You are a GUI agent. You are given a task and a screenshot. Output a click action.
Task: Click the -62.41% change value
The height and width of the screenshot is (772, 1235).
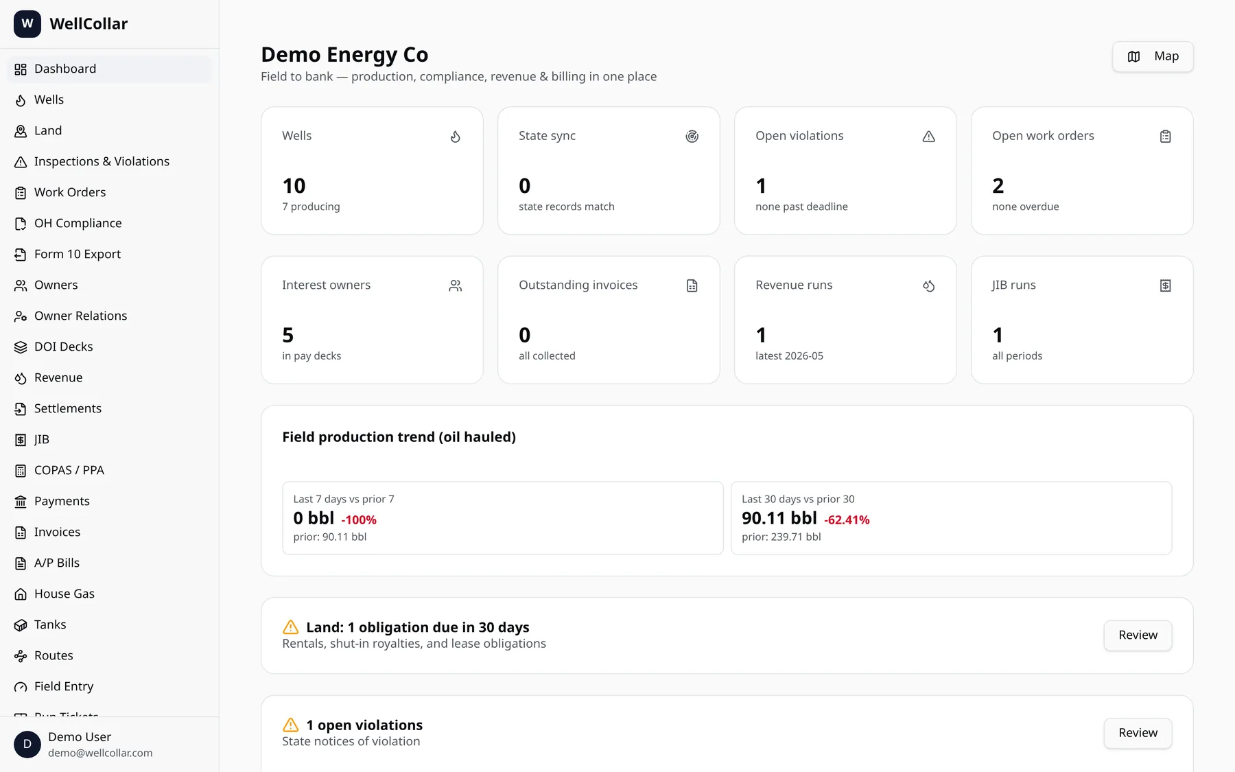point(847,520)
